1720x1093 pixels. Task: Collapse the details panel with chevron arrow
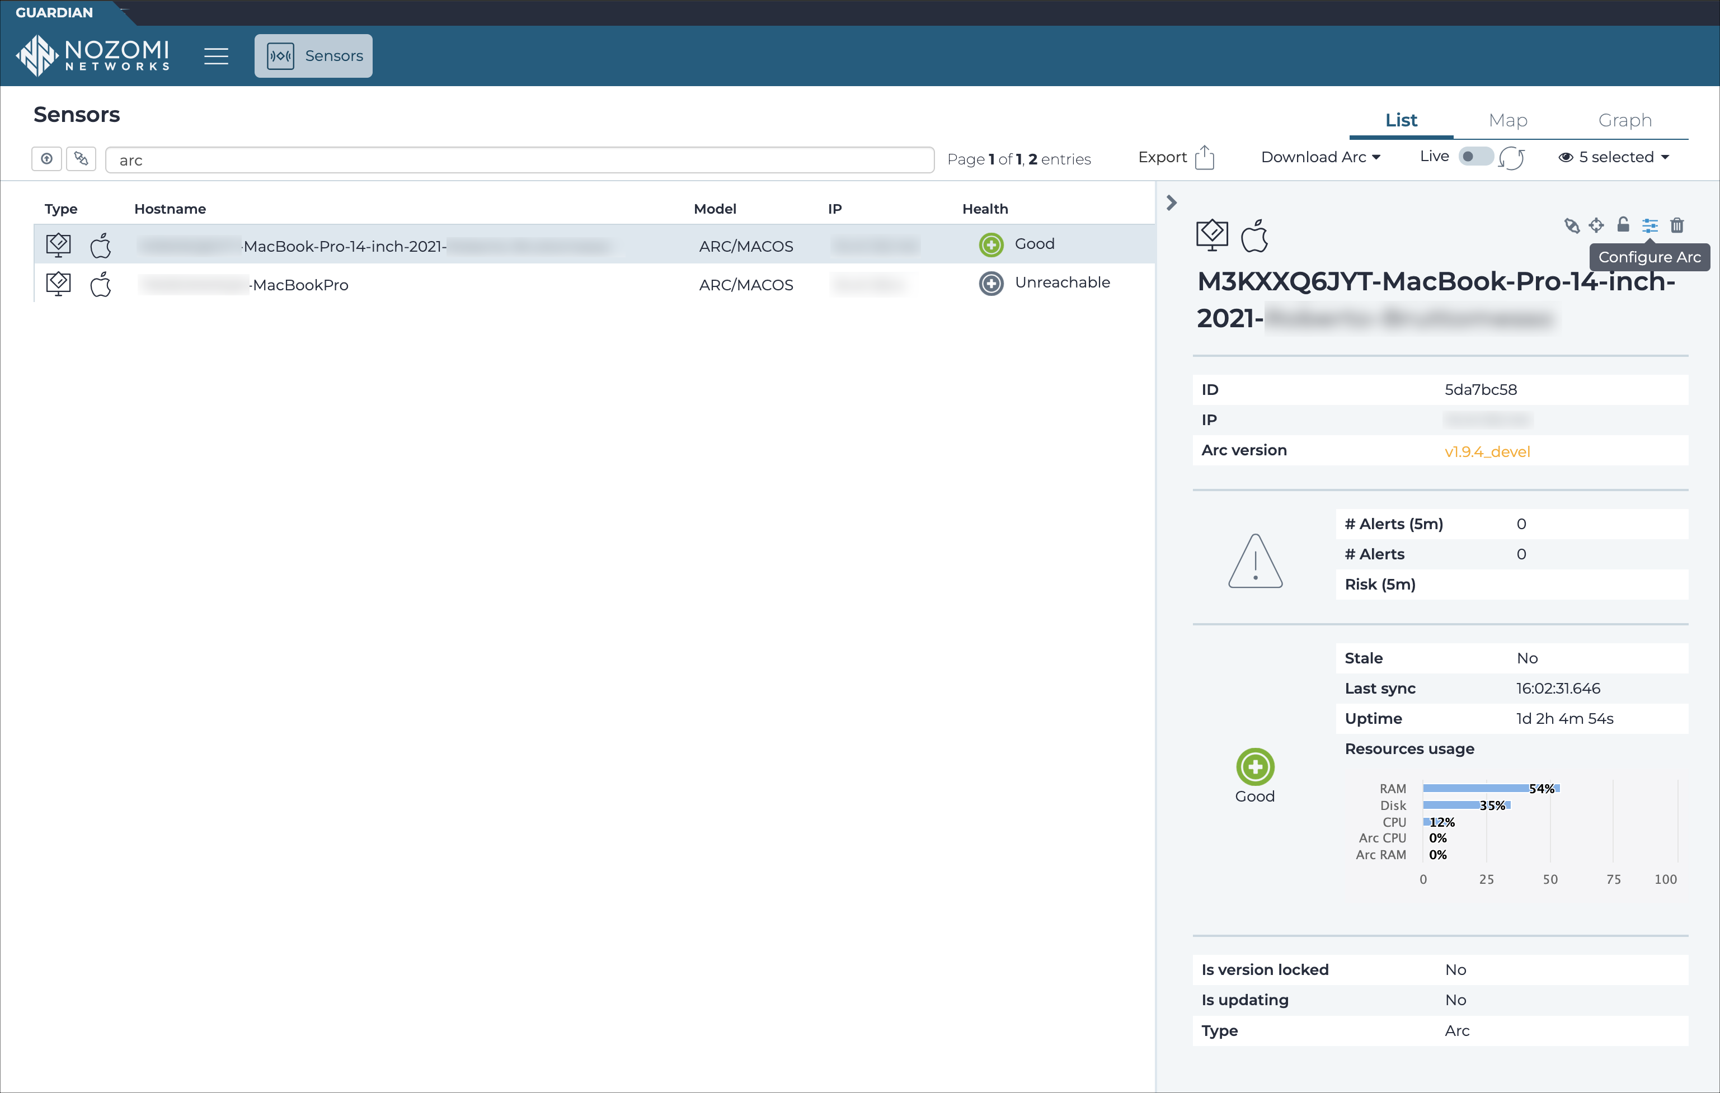pyautogui.click(x=1172, y=202)
